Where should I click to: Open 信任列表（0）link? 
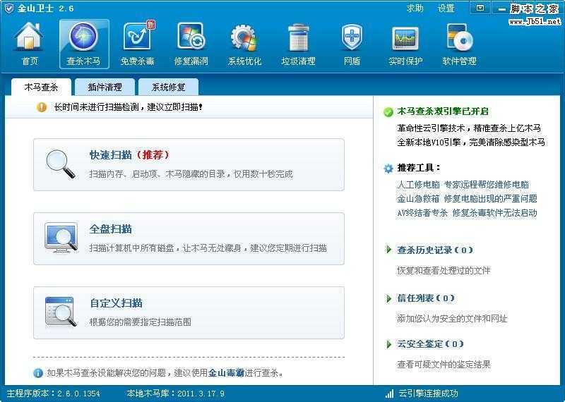tap(426, 298)
